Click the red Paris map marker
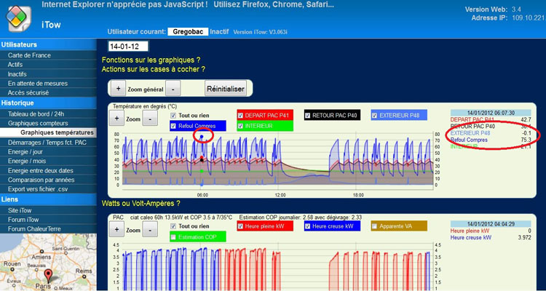The width and height of the screenshot is (546, 291). coord(49,275)
